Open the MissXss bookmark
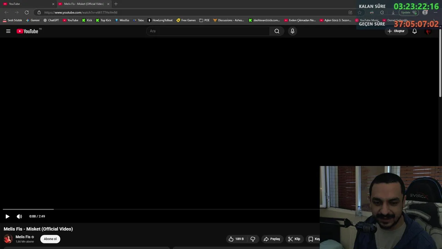The width and height of the screenshot is (442, 249). pos(122,20)
